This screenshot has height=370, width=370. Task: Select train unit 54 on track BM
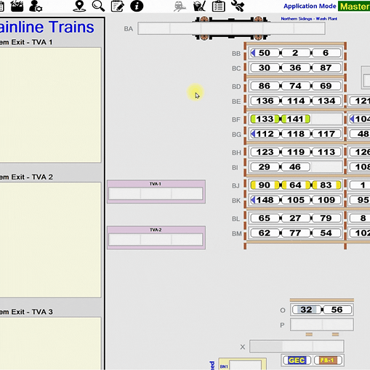[326, 233]
